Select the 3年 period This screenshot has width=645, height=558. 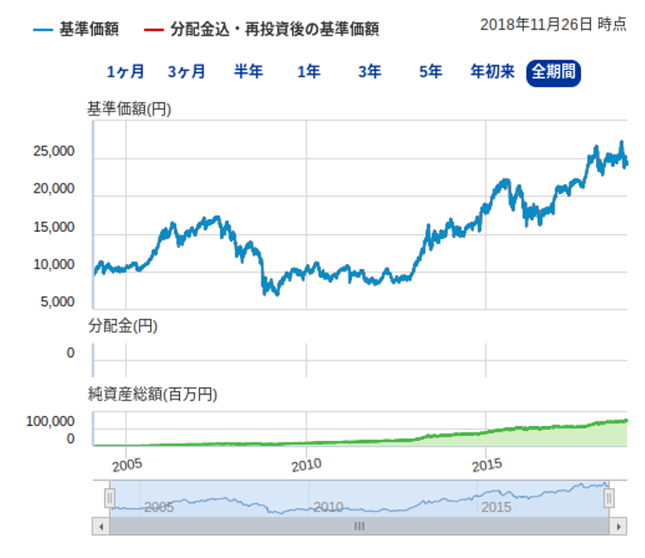click(x=369, y=72)
